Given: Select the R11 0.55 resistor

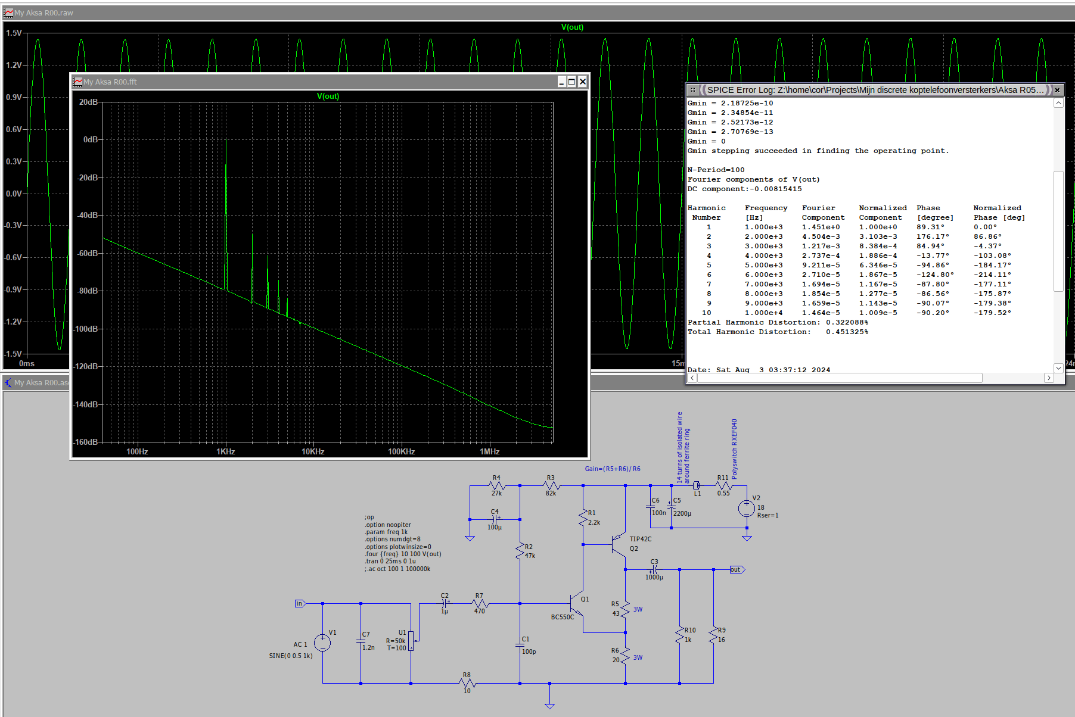Looking at the screenshot, I should coord(723,486).
